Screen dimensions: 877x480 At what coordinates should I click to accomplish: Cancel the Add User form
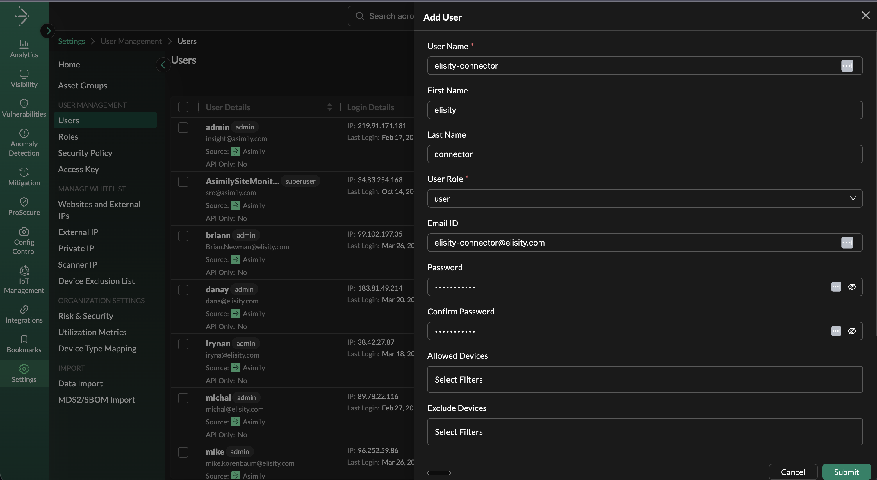pos(793,472)
